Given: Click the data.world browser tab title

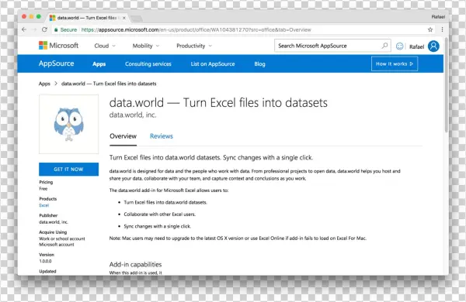Looking at the screenshot, I should coord(87,18).
